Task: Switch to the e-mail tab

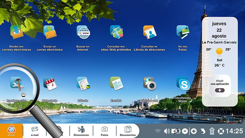Action: 35,131
